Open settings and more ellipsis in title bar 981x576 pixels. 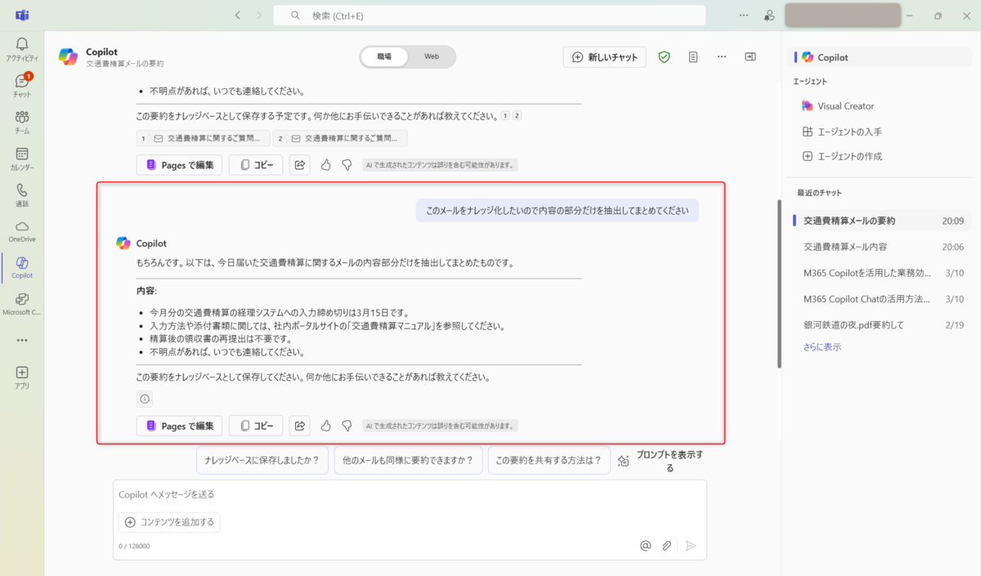click(743, 15)
